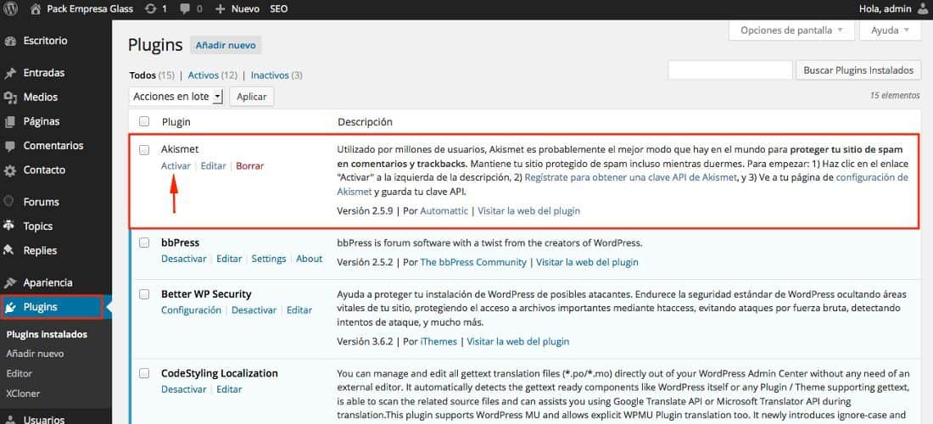Click the Contacto gear icon
This screenshot has width=933, height=424.
click(9, 170)
